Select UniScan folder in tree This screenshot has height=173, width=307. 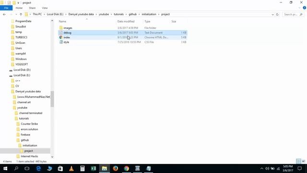tap(20, 43)
